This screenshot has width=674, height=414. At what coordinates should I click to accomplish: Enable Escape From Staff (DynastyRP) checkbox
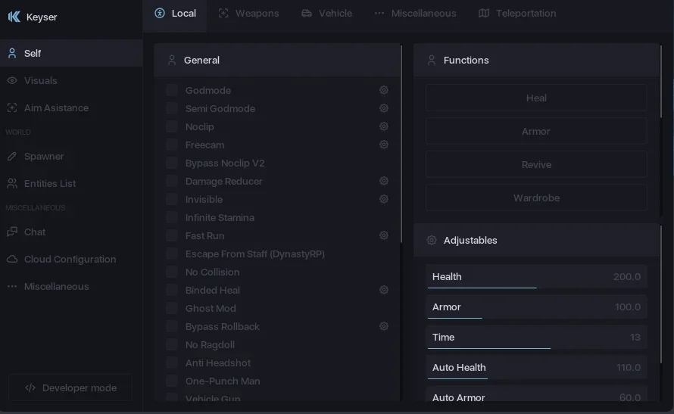(x=171, y=254)
